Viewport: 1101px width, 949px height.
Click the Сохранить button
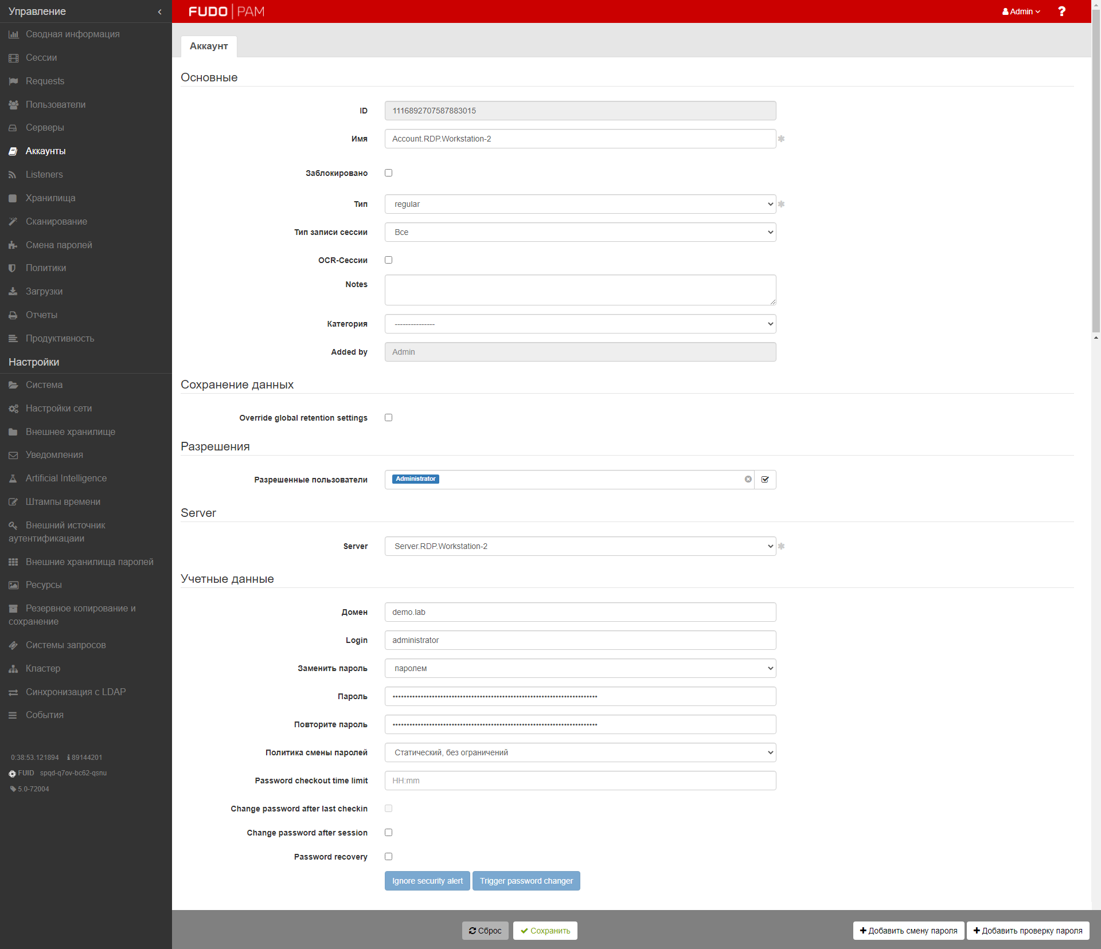pos(545,931)
